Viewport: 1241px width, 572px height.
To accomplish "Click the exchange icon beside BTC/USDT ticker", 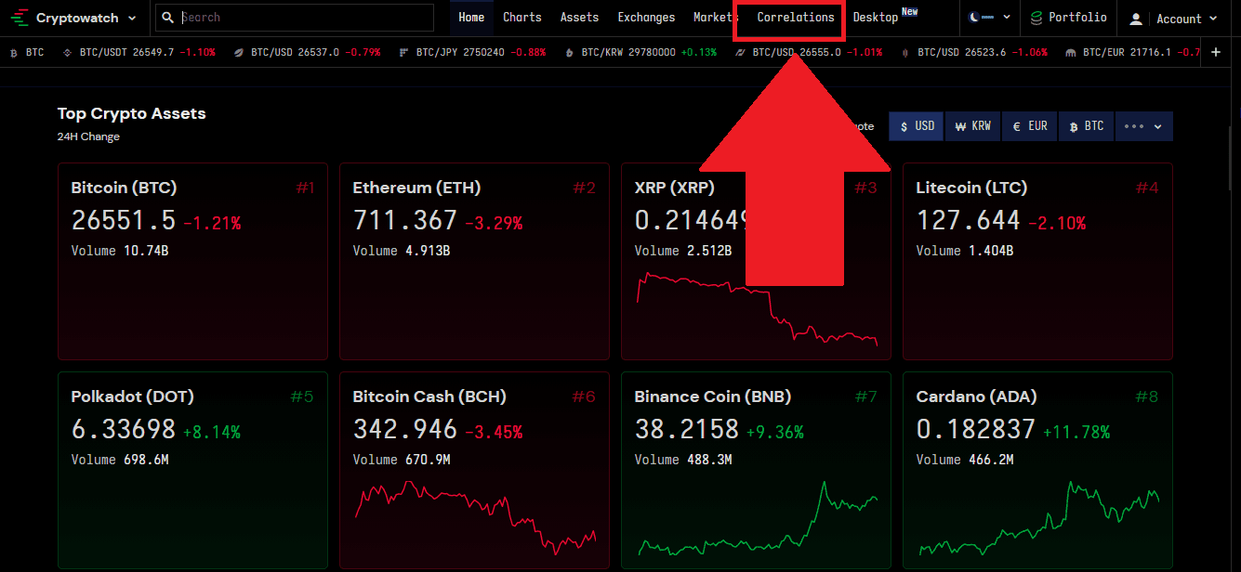I will (x=67, y=53).
